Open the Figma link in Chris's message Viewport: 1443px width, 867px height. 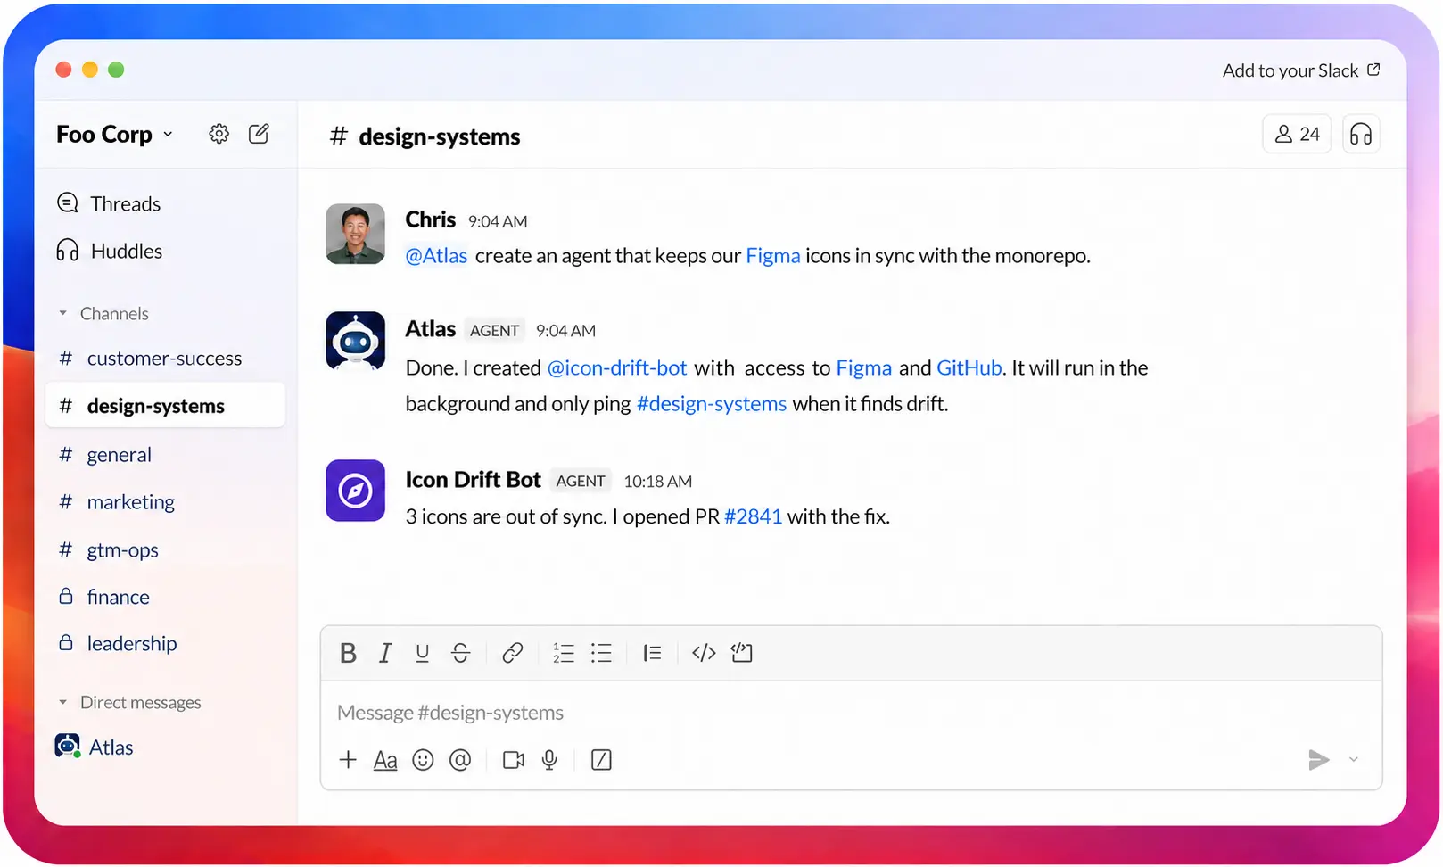[x=773, y=256]
